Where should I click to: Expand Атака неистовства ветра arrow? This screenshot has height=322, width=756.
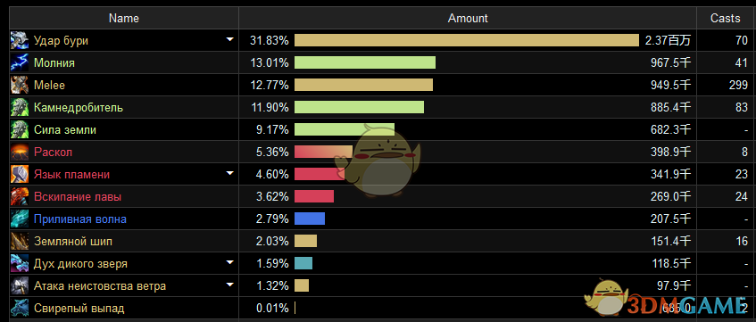230,285
